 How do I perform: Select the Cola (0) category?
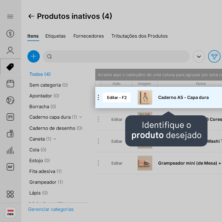point(38,150)
